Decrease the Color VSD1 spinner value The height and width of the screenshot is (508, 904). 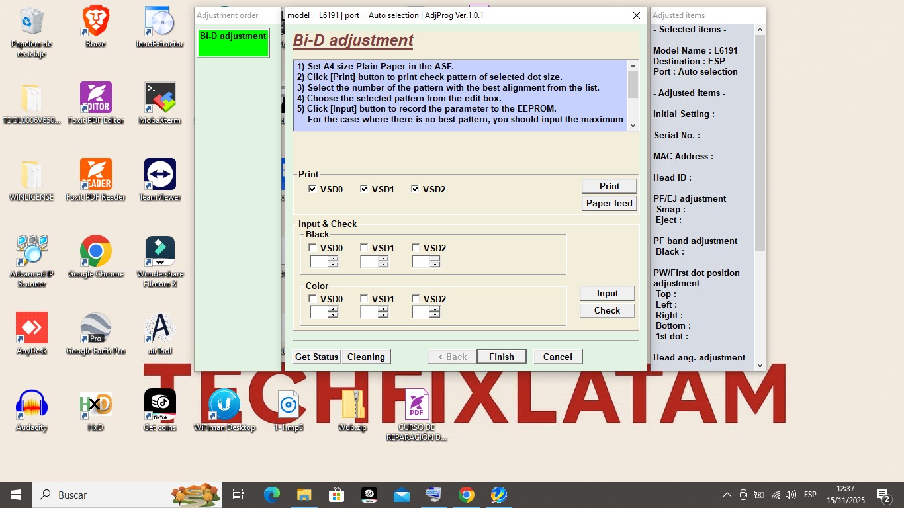[383, 316]
